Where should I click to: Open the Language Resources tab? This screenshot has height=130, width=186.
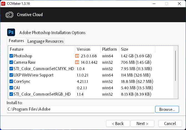[x=45, y=41]
